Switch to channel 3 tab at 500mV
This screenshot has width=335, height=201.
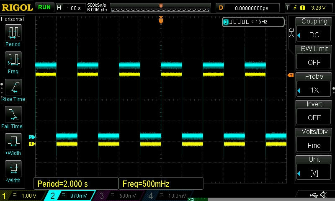pos(121,196)
